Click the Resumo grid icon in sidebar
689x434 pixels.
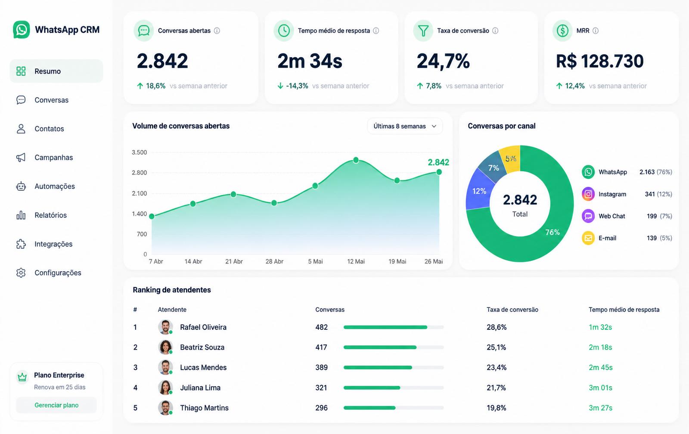tap(21, 71)
